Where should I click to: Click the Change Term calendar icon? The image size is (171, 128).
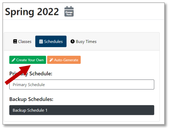point(69,11)
